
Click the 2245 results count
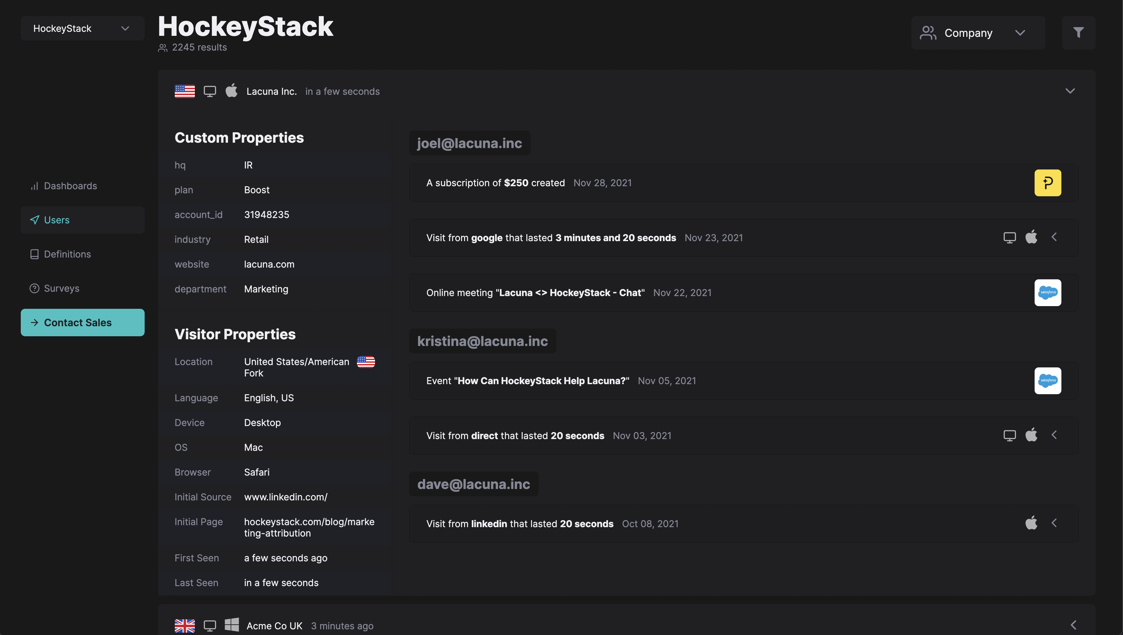tap(199, 48)
